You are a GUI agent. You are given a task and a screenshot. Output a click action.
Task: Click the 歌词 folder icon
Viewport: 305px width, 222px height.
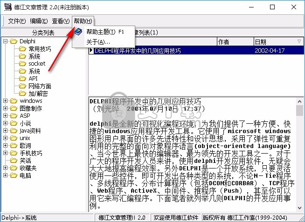pyautogui.click(x=14, y=146)
